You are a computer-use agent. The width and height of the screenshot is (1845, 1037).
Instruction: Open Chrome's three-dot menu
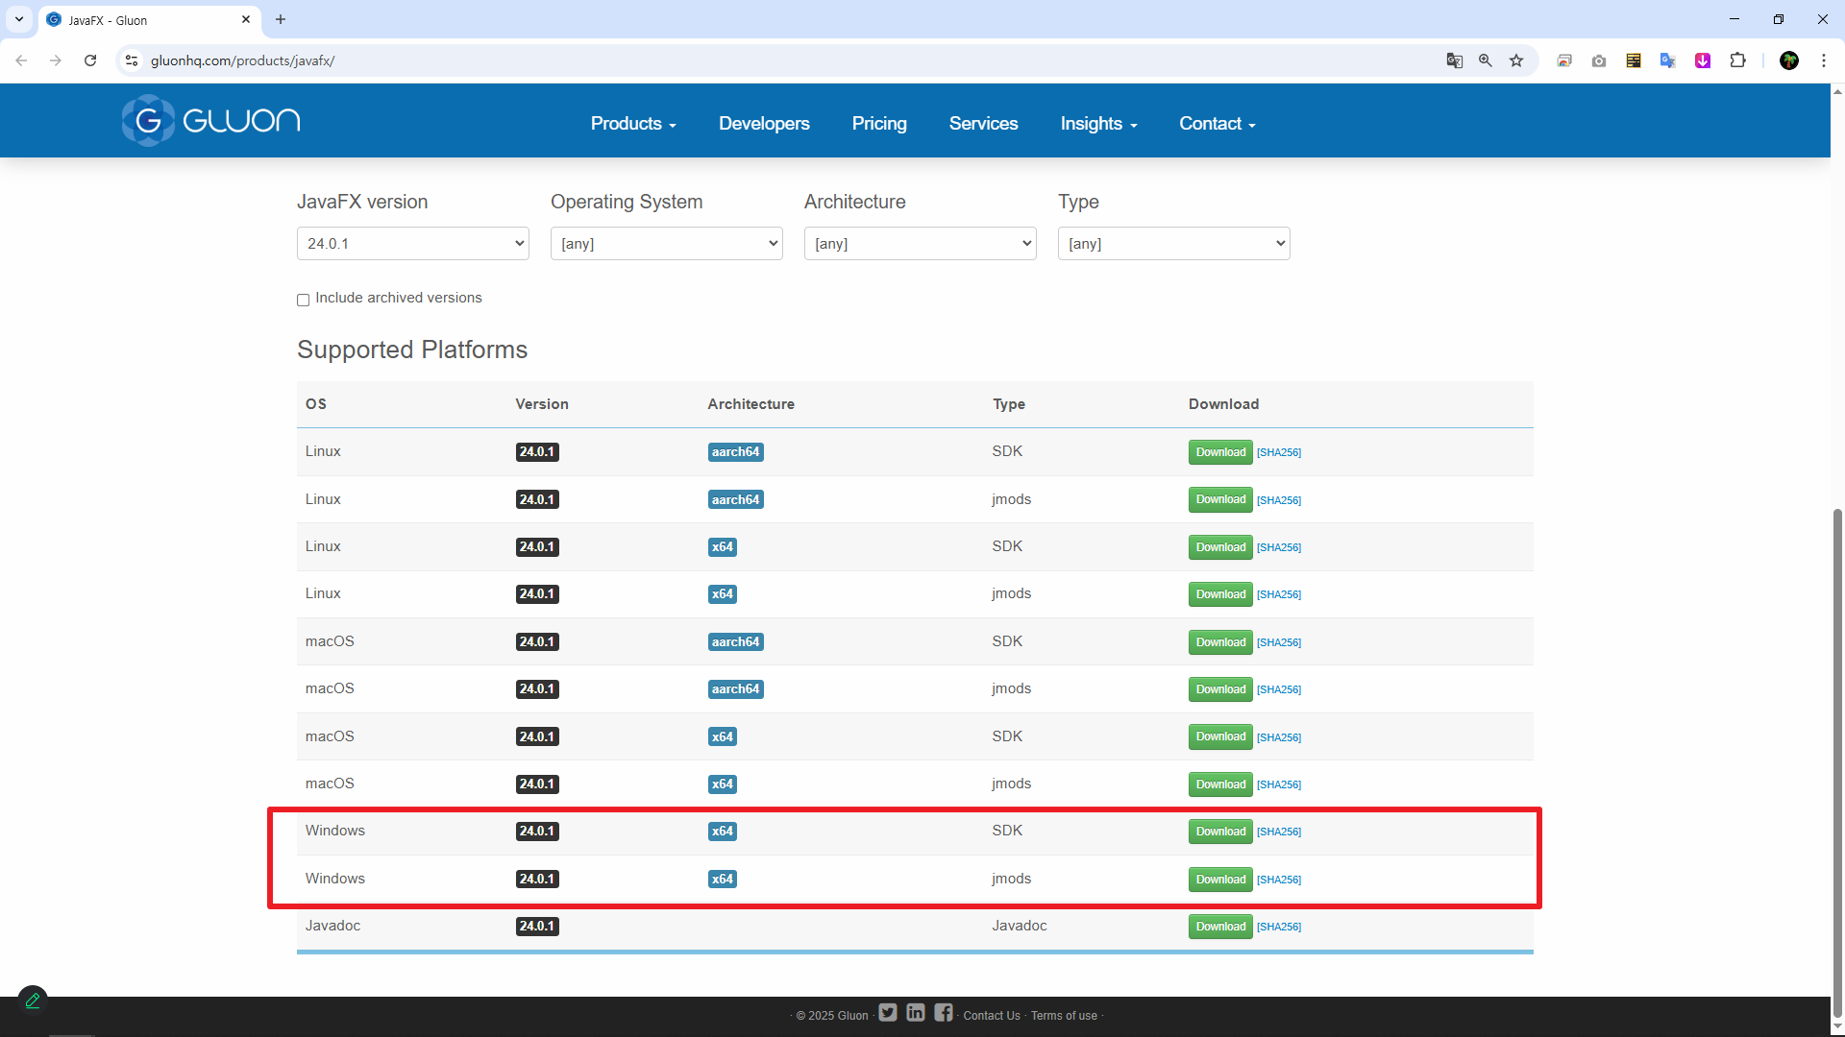(x=1824, y=60)
